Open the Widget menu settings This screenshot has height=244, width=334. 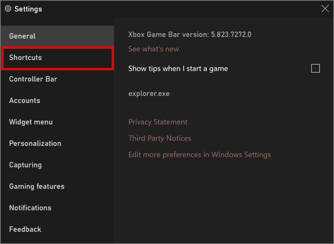click(x=31, y=122)
